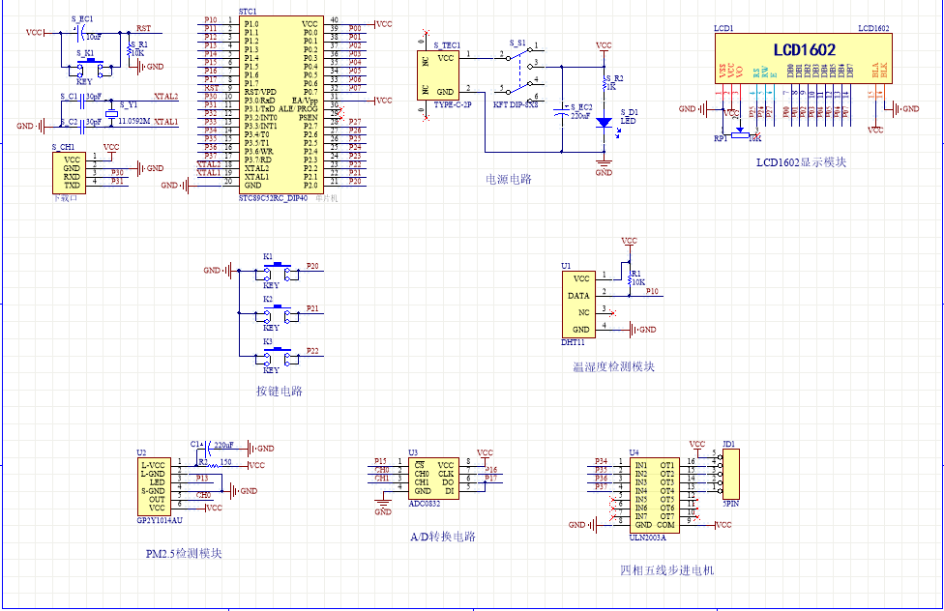Select the S_D1 LED diode symbol
This screenshot has width=944, height=611.
[604, 122]
